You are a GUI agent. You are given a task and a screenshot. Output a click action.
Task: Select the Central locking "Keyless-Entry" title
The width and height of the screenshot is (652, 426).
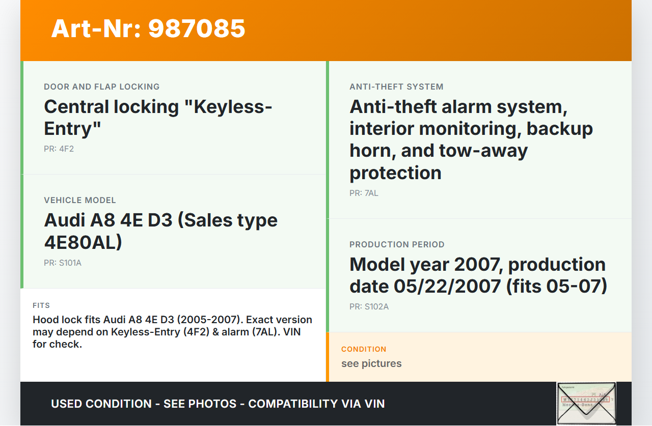click(x=158, y=118)
